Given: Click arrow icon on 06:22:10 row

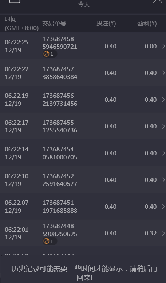Looking at the screenshot, I should click(163, 180).
